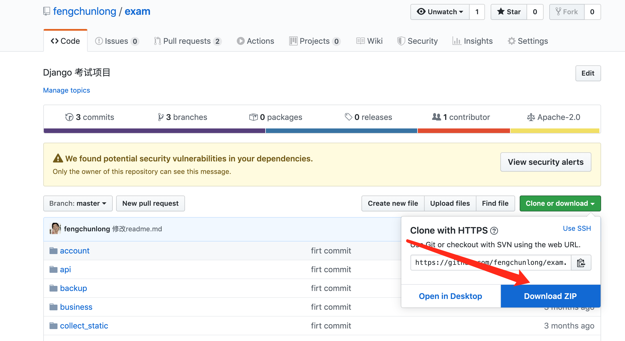Open the business folder icon
625x341 pixels.
pyautogui.click(x=53, y=307)
